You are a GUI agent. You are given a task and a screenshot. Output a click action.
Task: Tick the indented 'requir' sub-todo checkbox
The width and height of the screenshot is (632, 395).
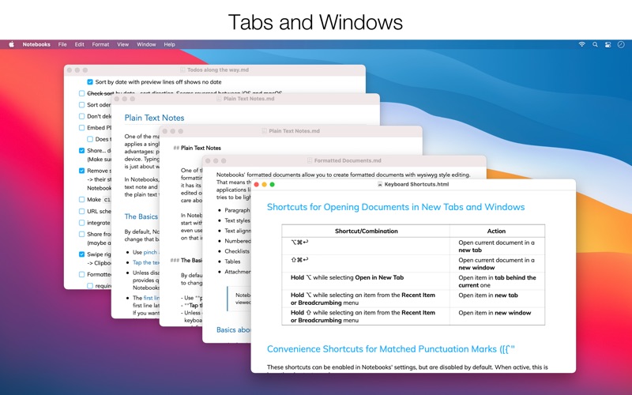pos(90,286)
